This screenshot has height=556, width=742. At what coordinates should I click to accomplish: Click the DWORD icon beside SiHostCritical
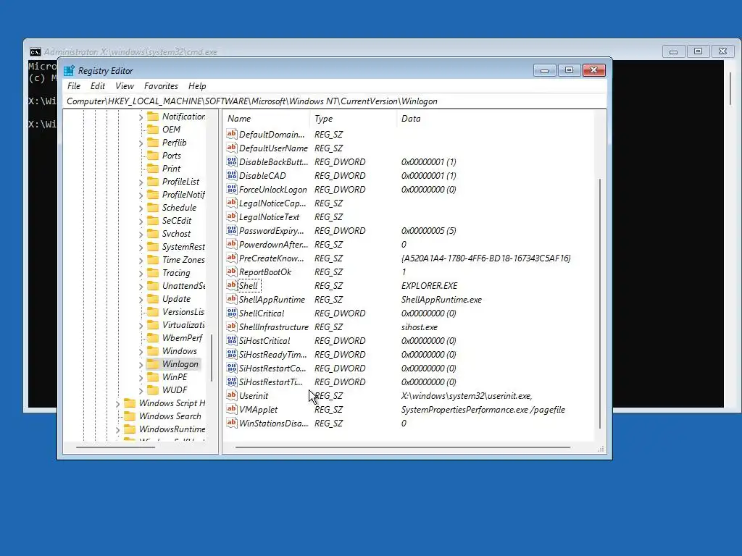coord(231,340)
